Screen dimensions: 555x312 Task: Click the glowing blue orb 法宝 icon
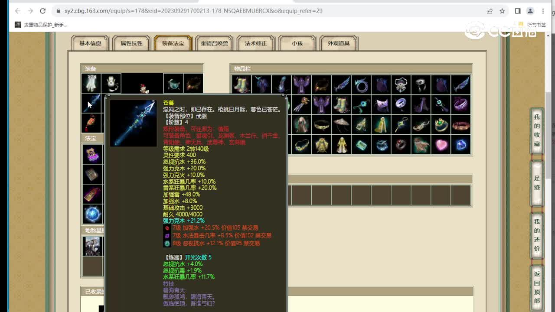(x=92, y=214)
